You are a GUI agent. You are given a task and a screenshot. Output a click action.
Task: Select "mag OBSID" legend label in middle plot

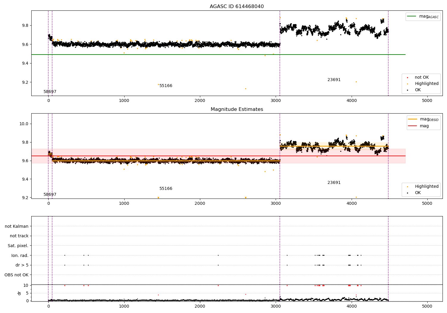(429, 119)
